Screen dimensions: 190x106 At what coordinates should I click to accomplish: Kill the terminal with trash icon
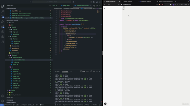point(94,71)
